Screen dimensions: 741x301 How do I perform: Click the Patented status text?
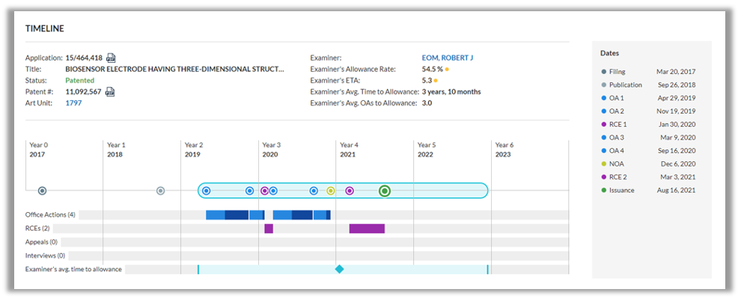click(80, 81)
